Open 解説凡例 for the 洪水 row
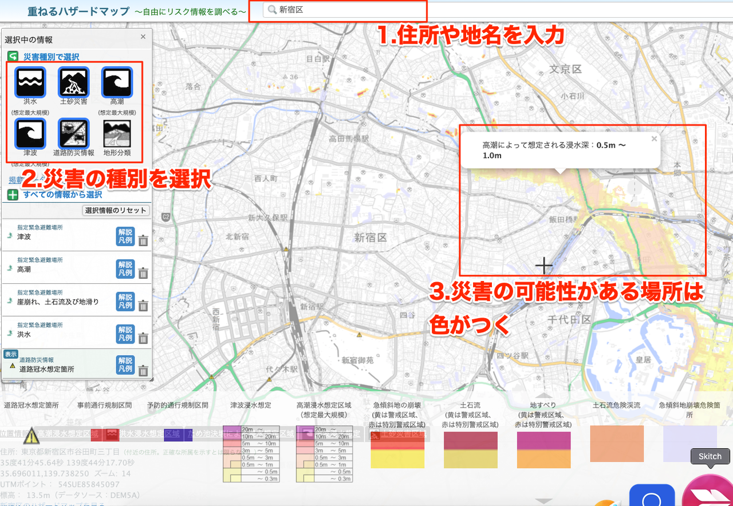This screenshot has height=506, width=733. [x=125, y=334]
